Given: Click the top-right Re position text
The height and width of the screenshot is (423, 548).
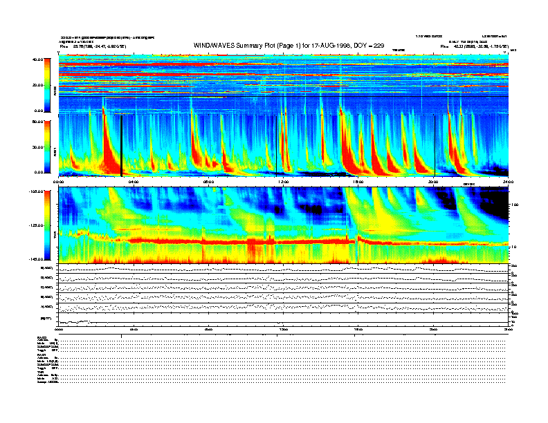Looking at the screenshot, I should (x=474, y=46).
